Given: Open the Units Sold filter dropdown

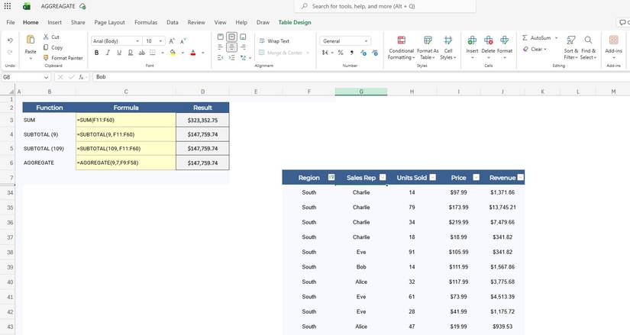Looking at the screenshot, I should (x=433, y=177).
